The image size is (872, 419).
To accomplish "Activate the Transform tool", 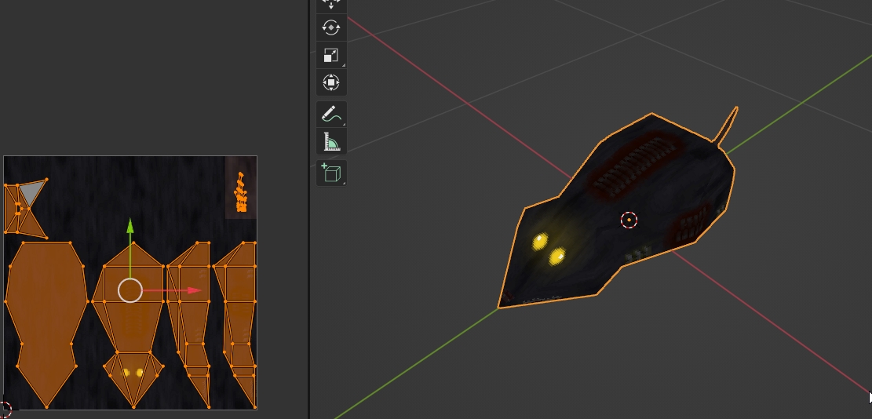I will point(331,82).
